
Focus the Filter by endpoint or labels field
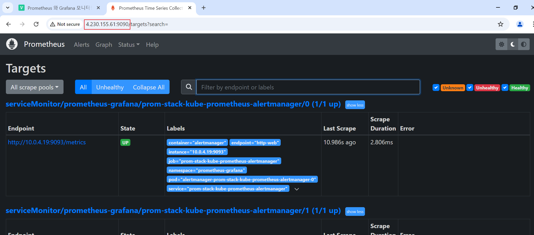click(308, 87)
